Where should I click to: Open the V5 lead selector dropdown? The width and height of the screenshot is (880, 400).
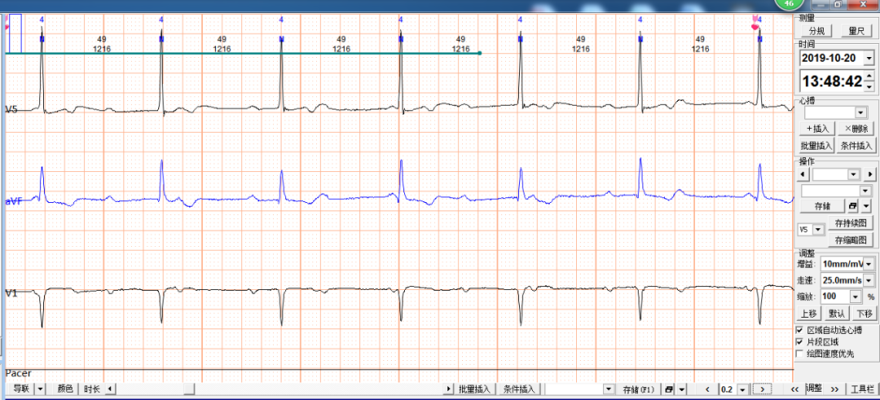[x=816, y=230]
